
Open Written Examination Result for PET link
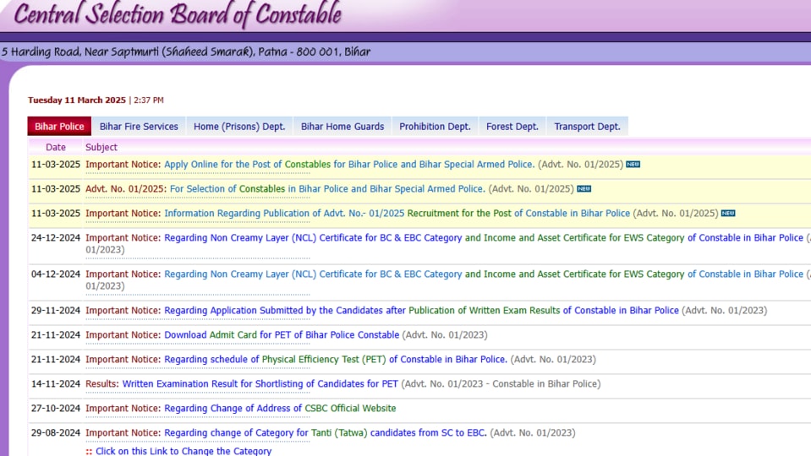point(260,383)
